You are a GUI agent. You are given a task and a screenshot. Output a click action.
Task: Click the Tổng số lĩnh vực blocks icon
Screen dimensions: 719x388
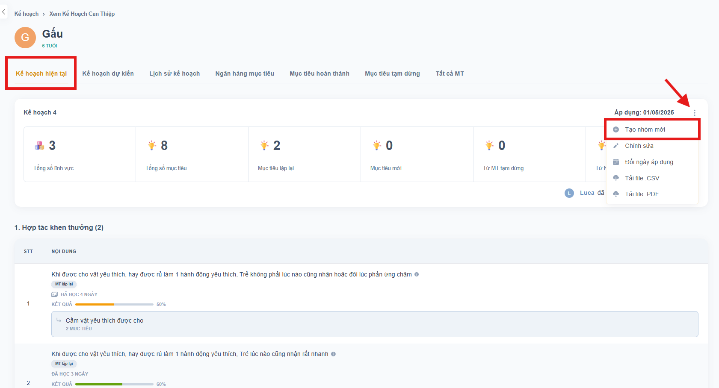(39, 146)
